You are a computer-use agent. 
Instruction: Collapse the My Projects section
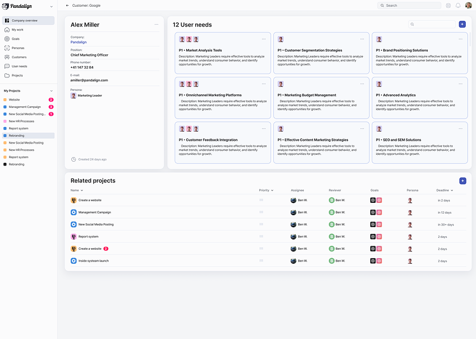tap(52, 91)
